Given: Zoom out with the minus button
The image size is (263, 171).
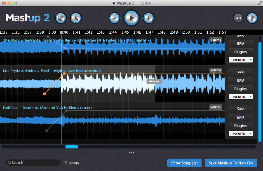Looking at the screenshot, I should (114, 18).
